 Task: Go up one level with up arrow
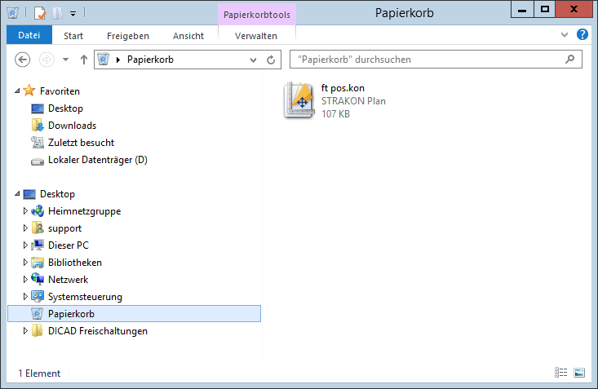pyautogui.click(x=84, y=60)
